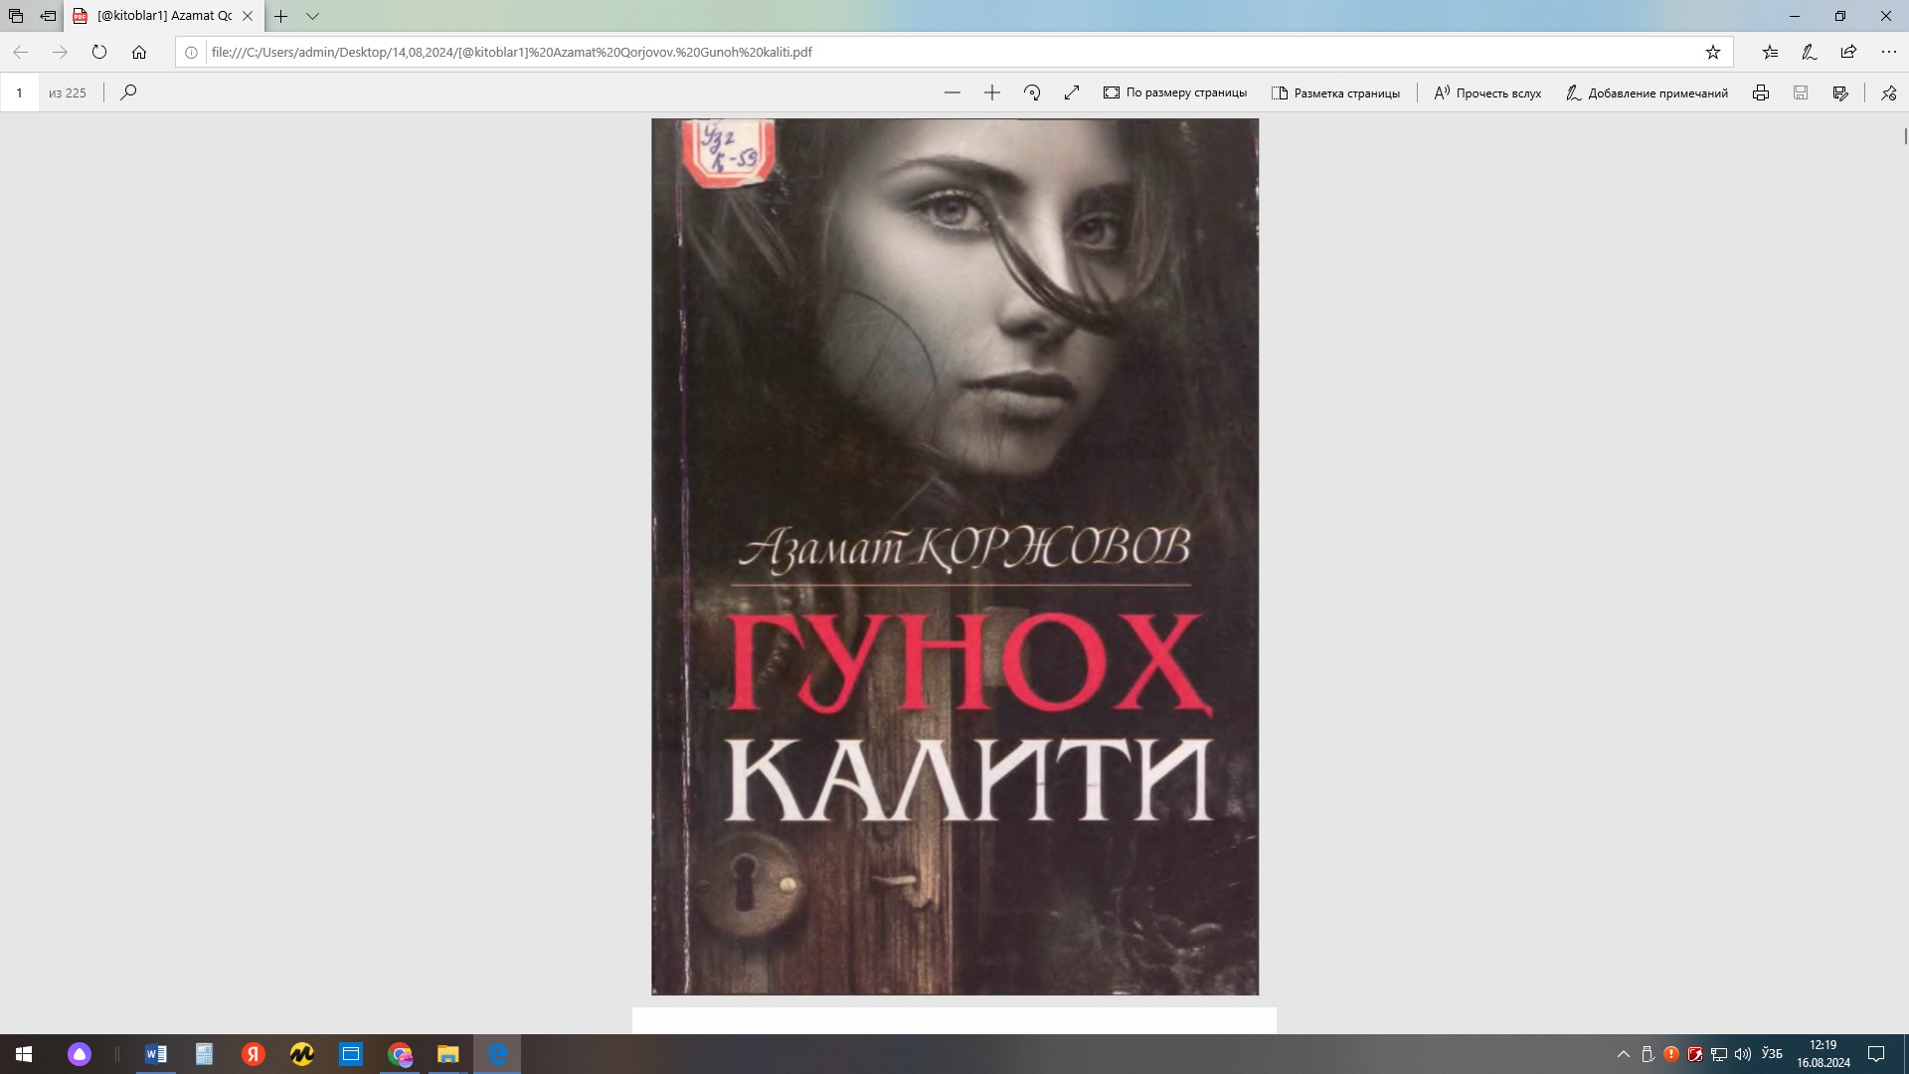Enter full screen view with arrows icon
The image size is (1909, 1074).
click(1072, 92)
